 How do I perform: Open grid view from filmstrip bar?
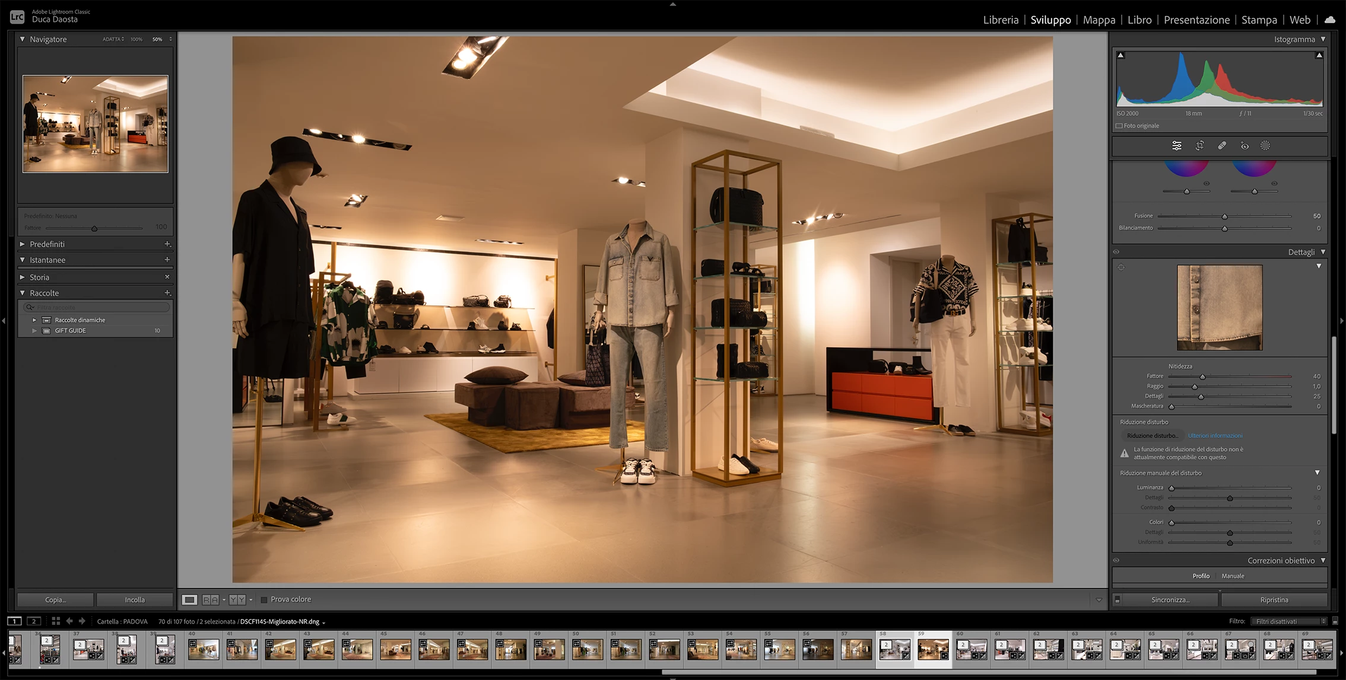[x=56, y=621]
